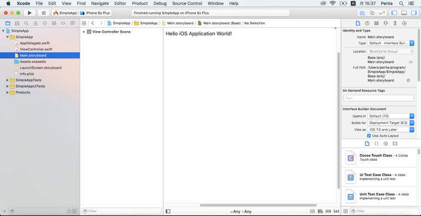The image size is (421, 216).
Task: Show the Object library
Action: pyautogui.click(x=386, y=143)
